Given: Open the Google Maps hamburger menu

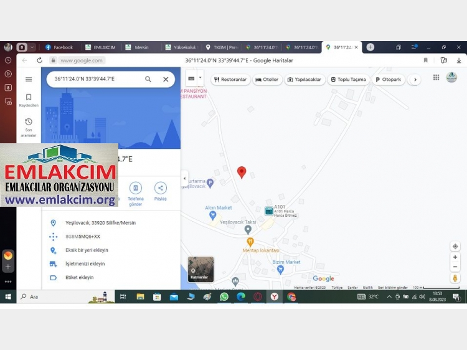Looking at the screenshot, I should 29,79.
